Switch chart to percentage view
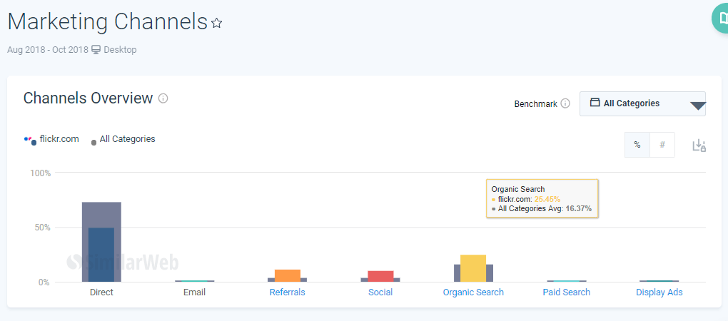This screenshot has width=728, height=321. [x=637, y=145]
